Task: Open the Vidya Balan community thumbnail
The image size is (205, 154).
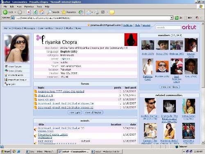Action: (x=189, y=106)
